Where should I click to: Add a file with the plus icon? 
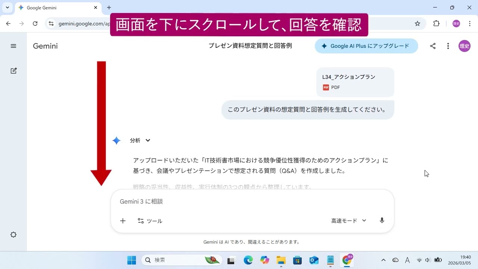pyautogui.click(x=123, y=221)
